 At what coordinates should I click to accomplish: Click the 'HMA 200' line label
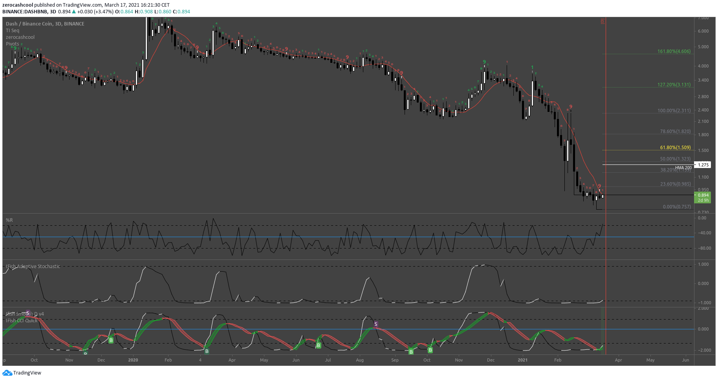point(683,168)
